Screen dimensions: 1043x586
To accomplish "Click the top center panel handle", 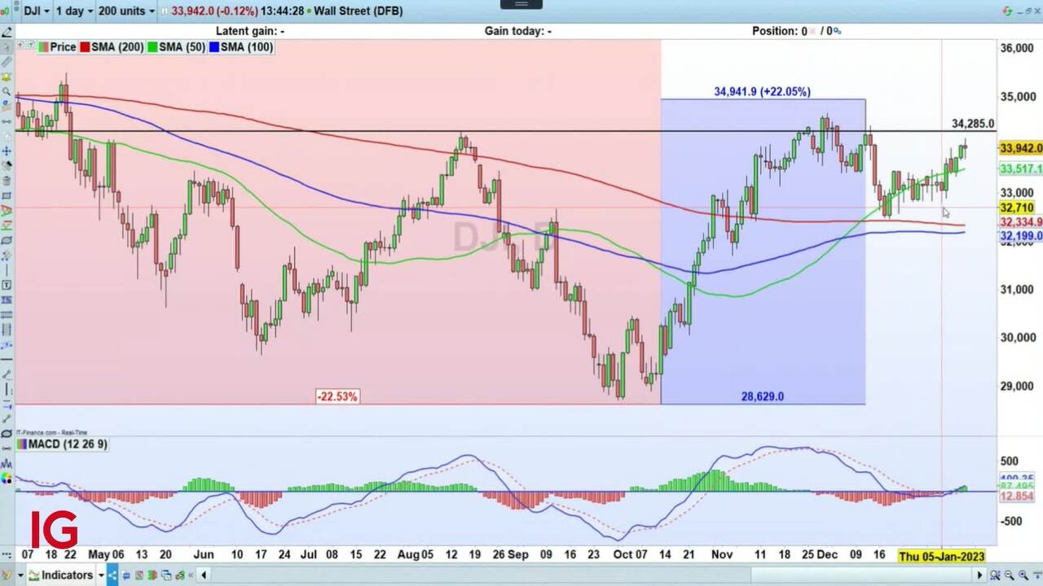I will (521, 4).
